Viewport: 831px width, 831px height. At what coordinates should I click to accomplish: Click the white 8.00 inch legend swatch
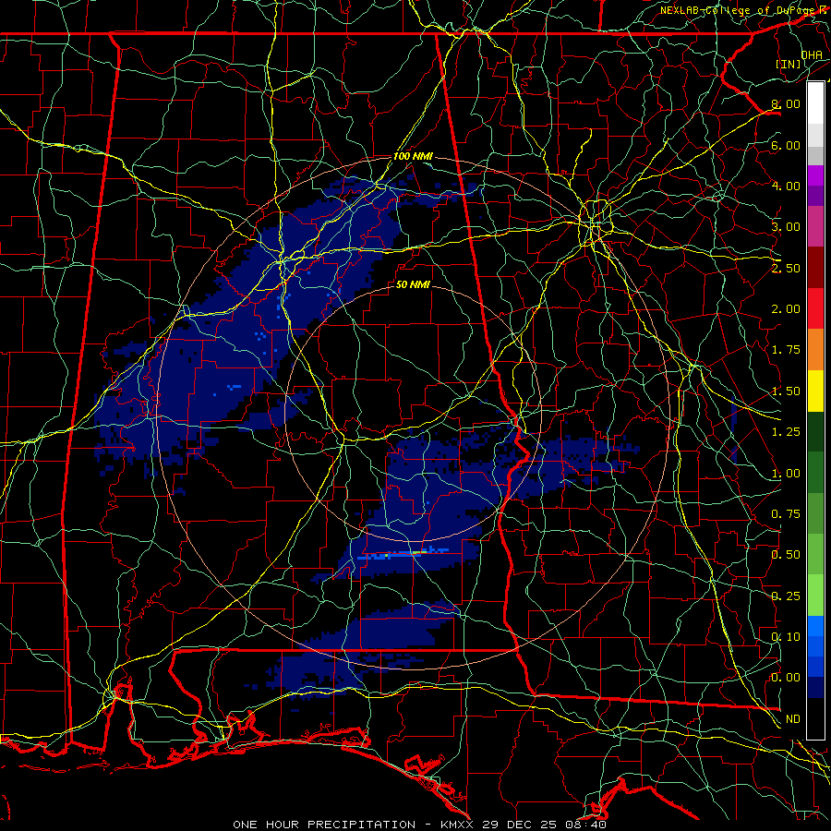coord(815,103)
